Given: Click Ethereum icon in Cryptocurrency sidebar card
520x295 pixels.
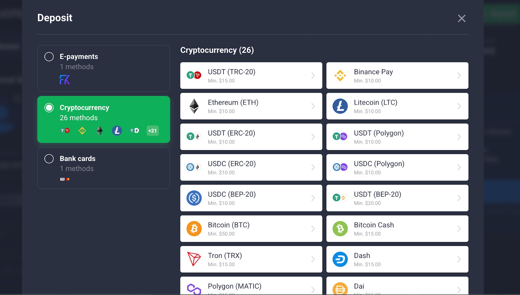Looking at the screenshot, I should [99, 131].
